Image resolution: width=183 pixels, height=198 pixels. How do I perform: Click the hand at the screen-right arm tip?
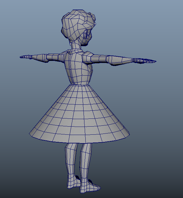pyautogui.click(x=145, y=61)
